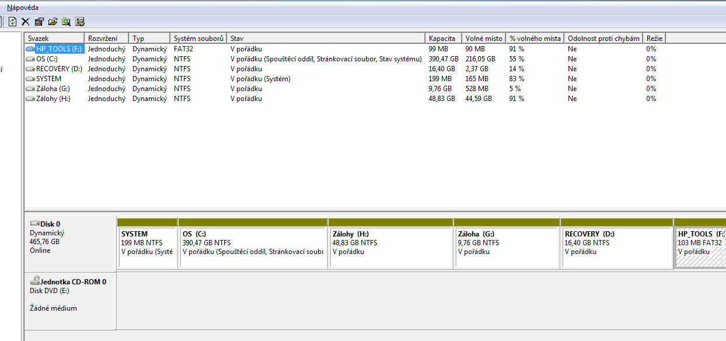Image resolution: width=726 pixels, height=341 pixels.
Task: Click the 14 % free value
Action: point(516,69)
